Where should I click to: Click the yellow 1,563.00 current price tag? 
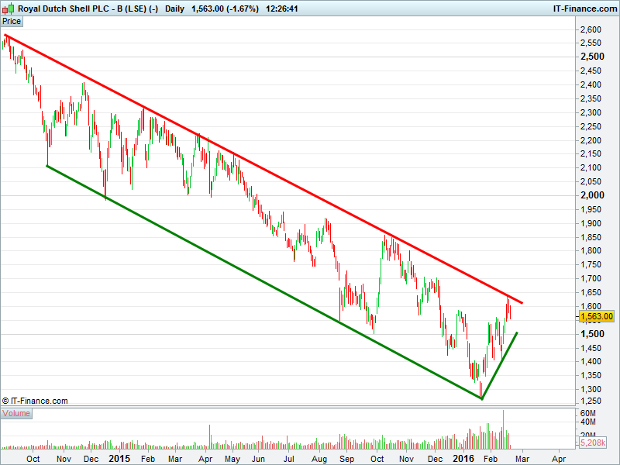point(597,316)
